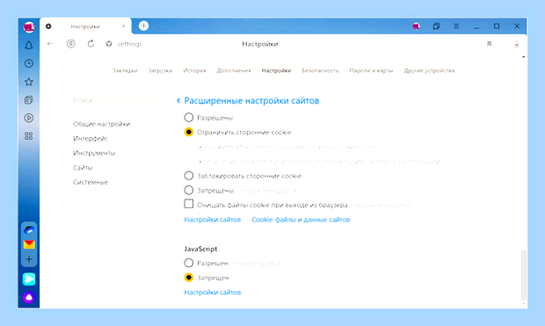This screenshot has height=326, width=545.
Task: Open the browser hamburger menu
Action: [456, 26]
